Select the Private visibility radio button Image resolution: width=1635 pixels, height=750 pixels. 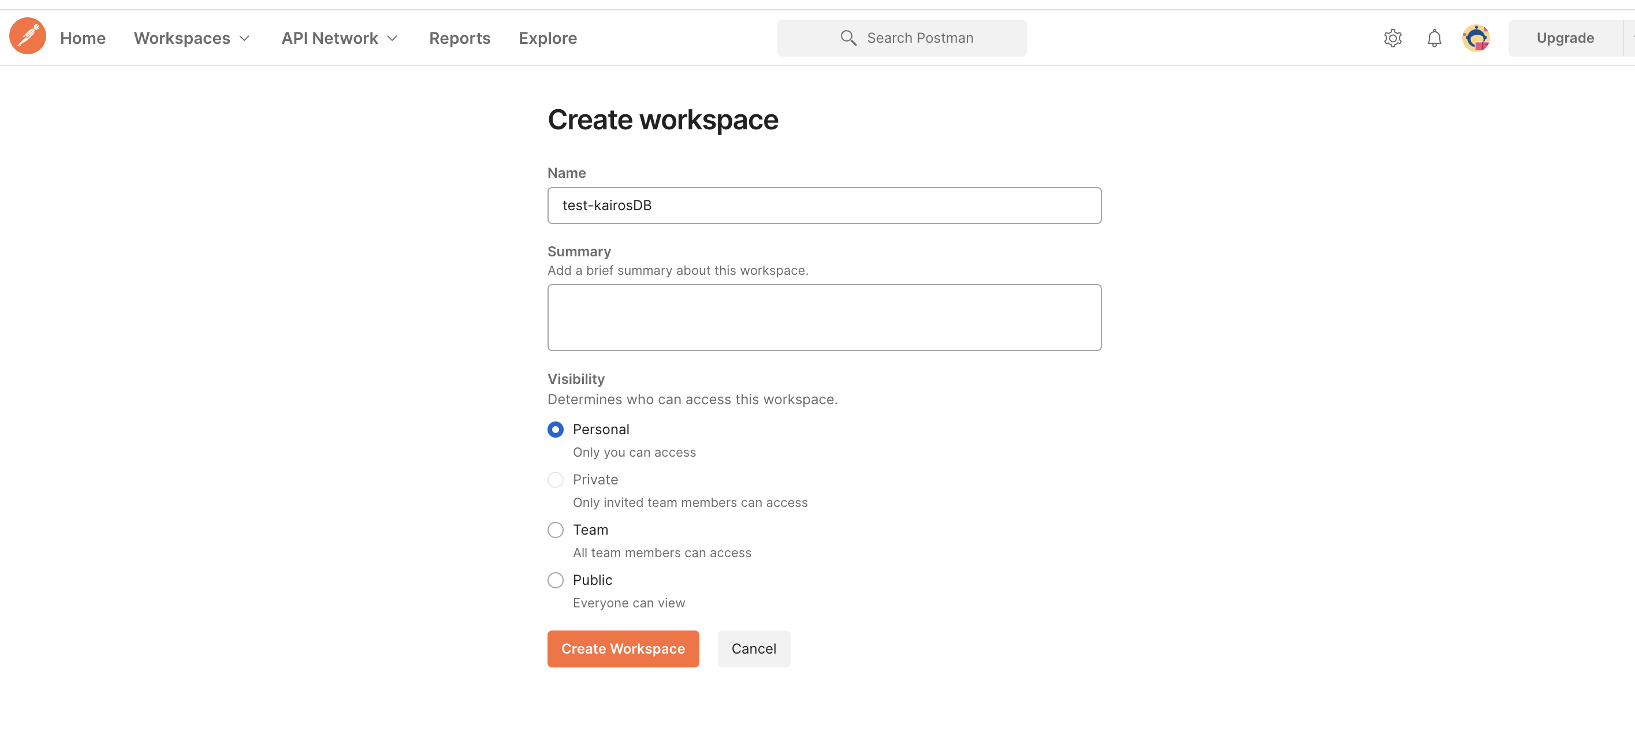pos(556,479)
